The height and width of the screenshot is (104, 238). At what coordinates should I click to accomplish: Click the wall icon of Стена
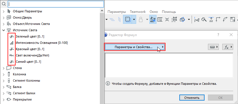(x=9, y=68)
